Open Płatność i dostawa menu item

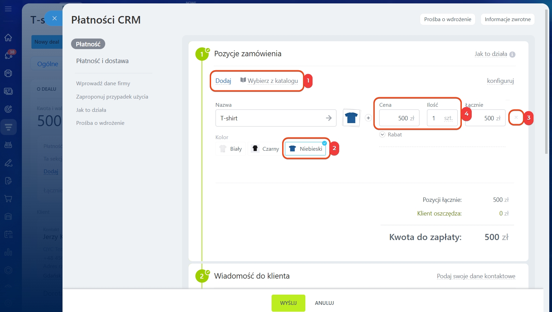[102, 61]
